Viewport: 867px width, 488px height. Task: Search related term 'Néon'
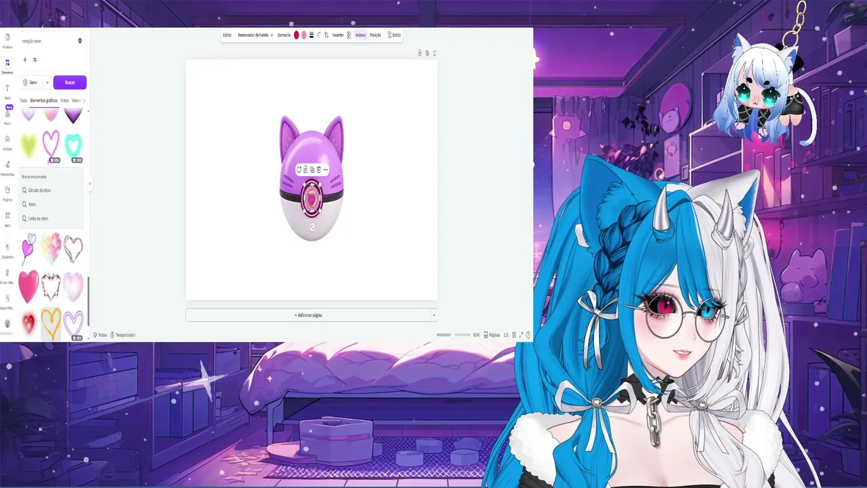pyautogui.click(x=32, y=204)
